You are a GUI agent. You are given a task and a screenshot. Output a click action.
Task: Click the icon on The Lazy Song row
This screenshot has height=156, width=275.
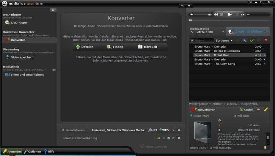pos(265,64)
